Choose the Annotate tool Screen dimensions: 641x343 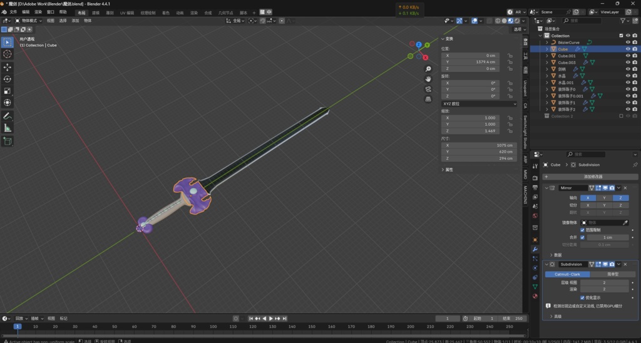(8, 116)
